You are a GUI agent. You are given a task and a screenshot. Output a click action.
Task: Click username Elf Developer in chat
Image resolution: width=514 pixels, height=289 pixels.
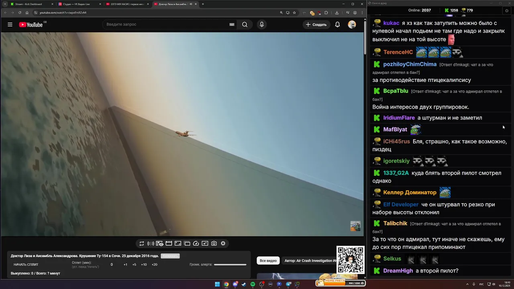click(401, 204)
